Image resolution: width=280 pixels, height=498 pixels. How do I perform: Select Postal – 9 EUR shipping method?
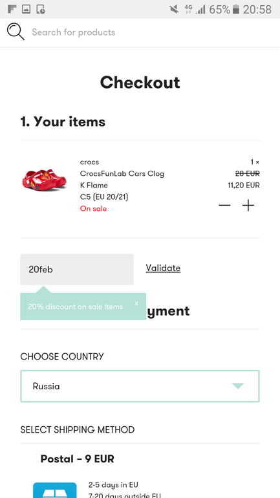pyautogui.click(x=77, y=459)
